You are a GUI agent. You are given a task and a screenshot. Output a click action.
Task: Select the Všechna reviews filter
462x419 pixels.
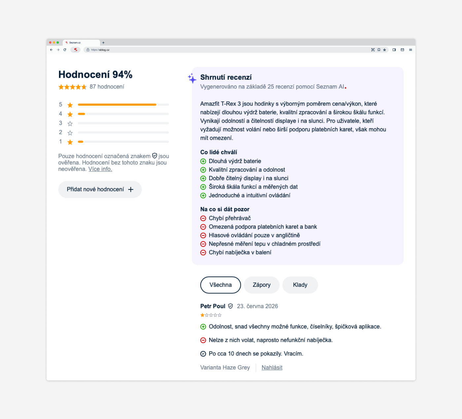tap(220, 285)
